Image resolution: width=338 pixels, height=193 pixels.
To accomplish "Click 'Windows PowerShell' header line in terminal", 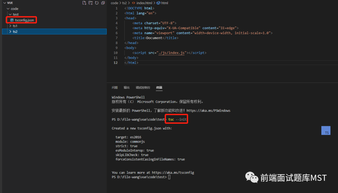I will 128,97.
